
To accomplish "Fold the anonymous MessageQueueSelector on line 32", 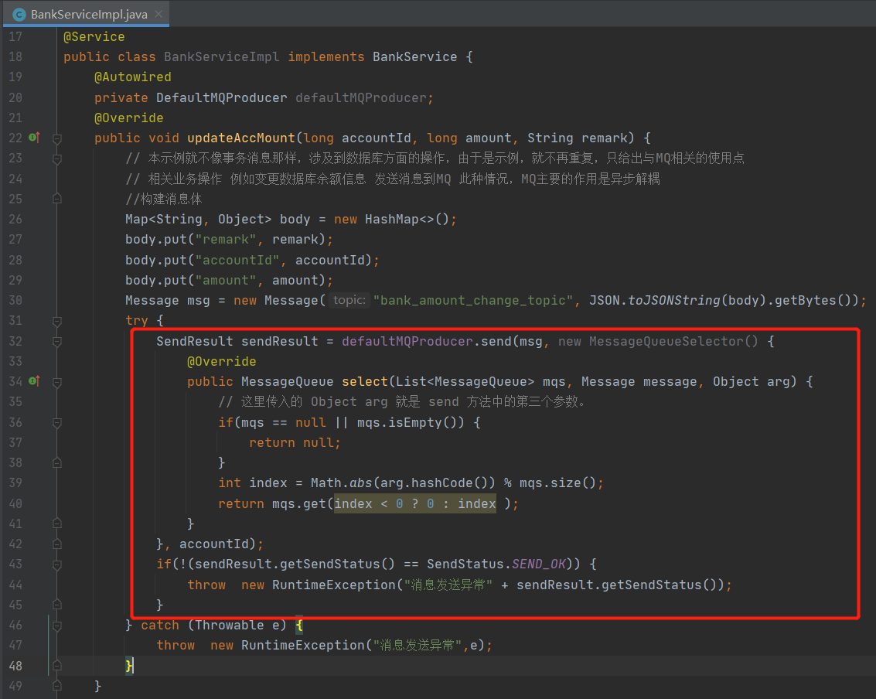I will pos(56,341).
